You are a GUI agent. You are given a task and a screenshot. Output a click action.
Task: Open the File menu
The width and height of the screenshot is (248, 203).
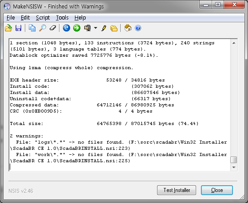[x=11, y=18]
